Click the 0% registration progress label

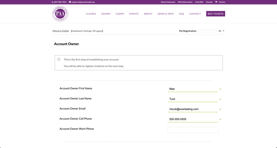(220, 31)
